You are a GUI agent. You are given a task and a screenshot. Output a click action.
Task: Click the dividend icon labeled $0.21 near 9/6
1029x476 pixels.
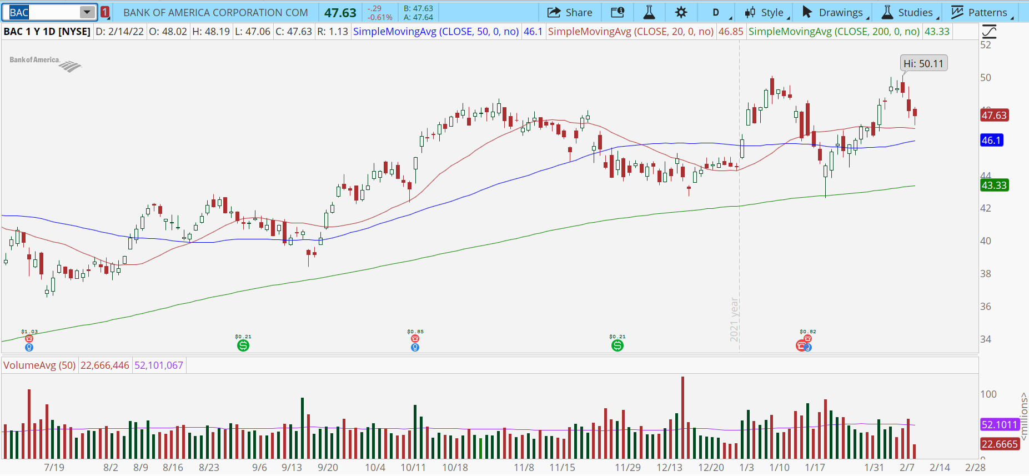(x=243, y=345)
